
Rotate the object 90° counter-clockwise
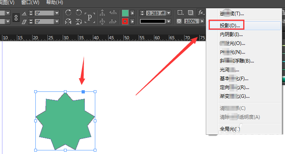click(78, 12)
